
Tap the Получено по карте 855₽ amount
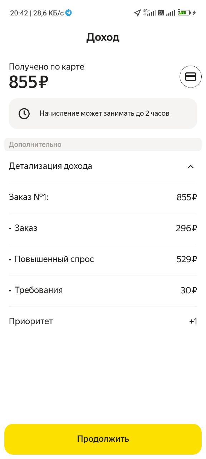(x=29, y=82)
